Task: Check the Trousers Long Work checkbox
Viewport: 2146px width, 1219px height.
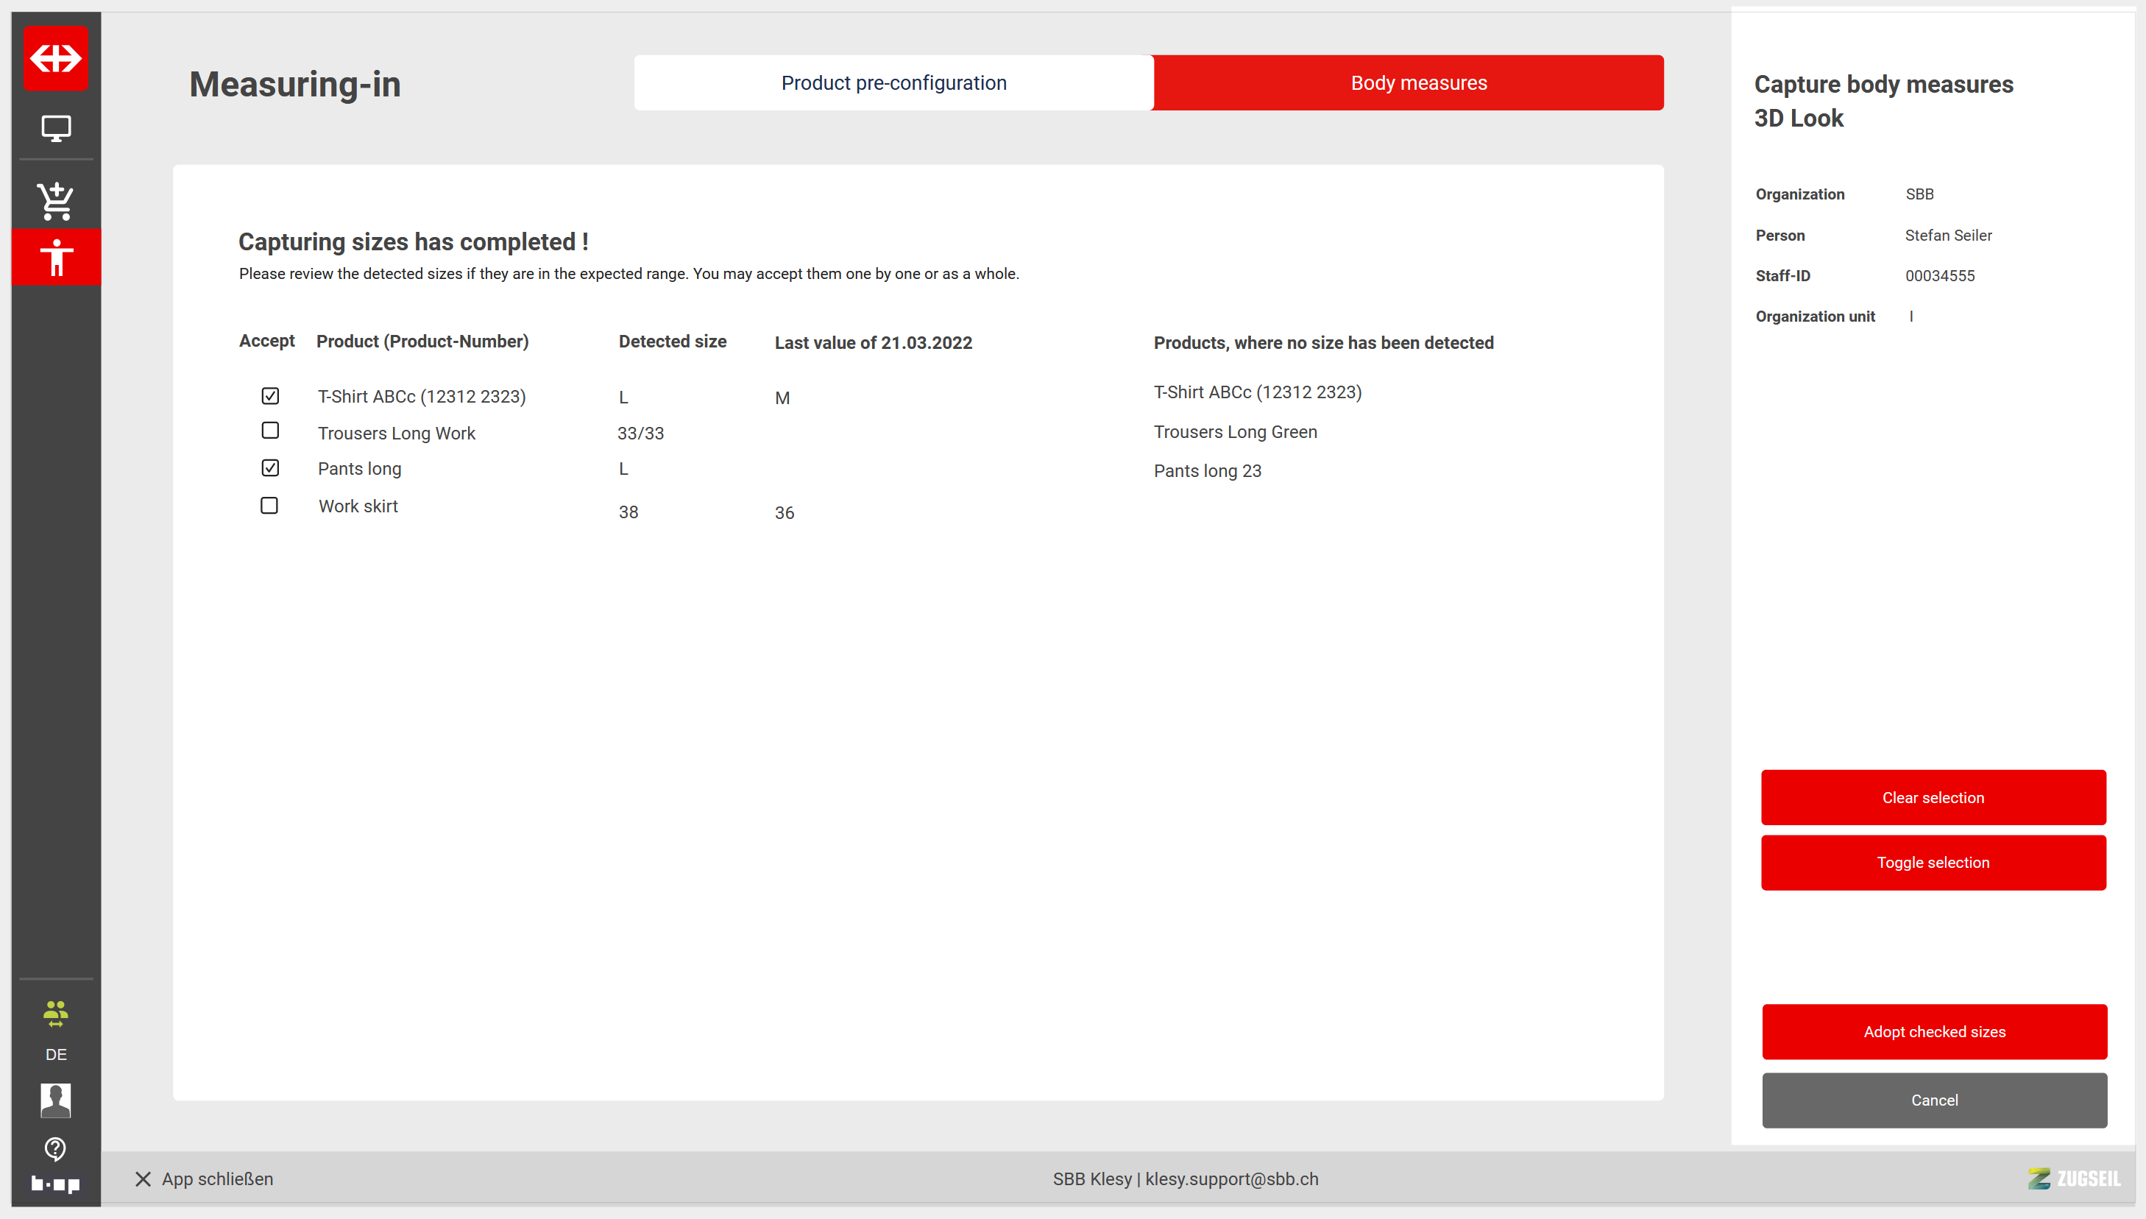Action: click(x=269, y=431)
